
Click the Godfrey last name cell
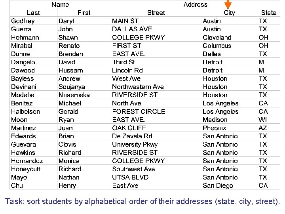(23, 21)
